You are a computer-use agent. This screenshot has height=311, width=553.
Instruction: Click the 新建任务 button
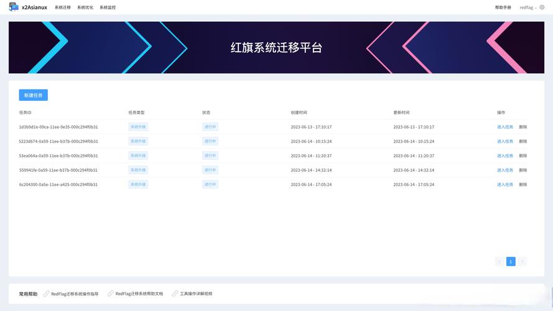pos(33,95)
